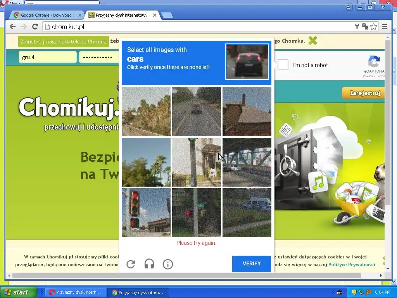Open the reCAPTCHA Privacy link

coord(368,76)
